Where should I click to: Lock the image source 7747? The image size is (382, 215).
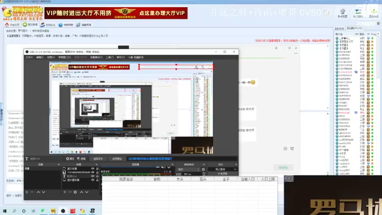(97, 172)
